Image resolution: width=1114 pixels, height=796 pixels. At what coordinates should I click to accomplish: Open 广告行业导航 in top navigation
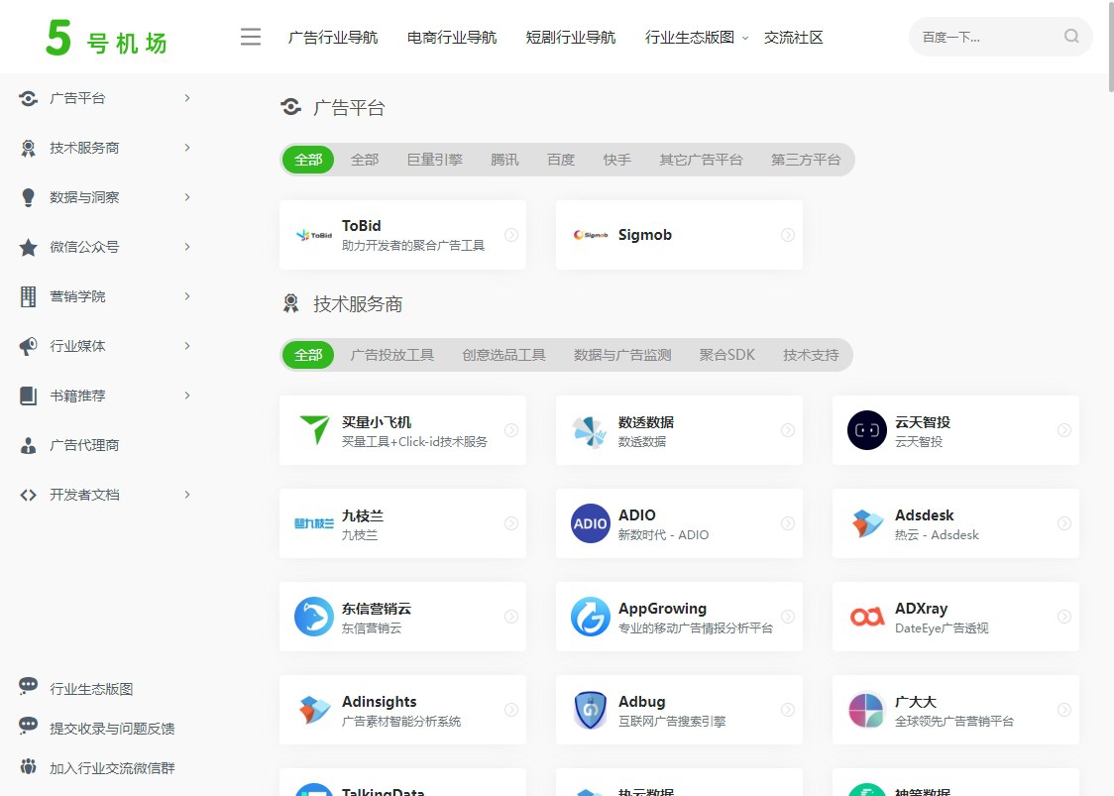pos(332,37)
